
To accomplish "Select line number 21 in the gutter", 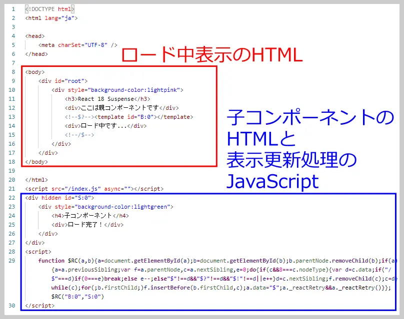I will click(x=12, y=189).
